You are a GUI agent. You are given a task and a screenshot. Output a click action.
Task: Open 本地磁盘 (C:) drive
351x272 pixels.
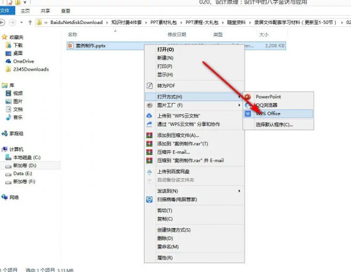click(x=27, y=157)
